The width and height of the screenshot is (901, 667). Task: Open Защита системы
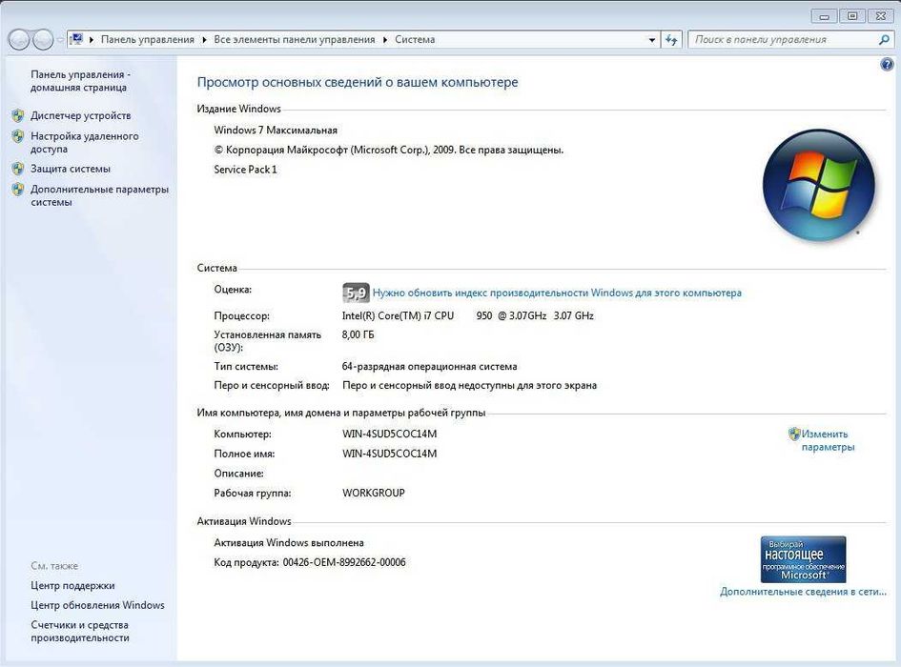[x=71, y=169]
